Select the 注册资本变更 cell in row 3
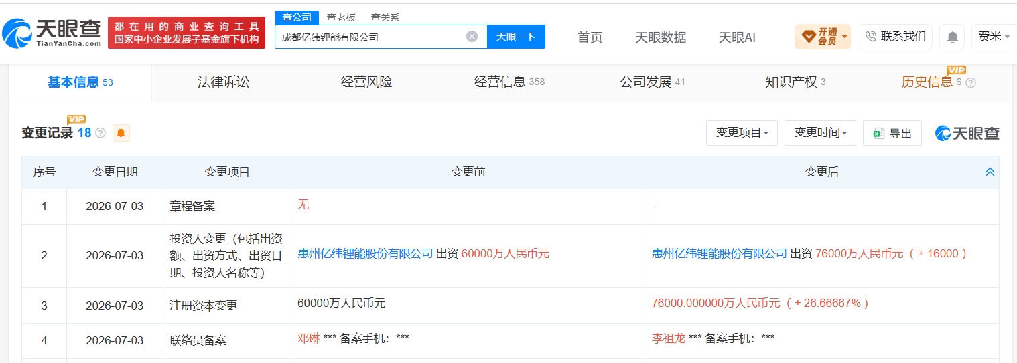 point(227,306)
